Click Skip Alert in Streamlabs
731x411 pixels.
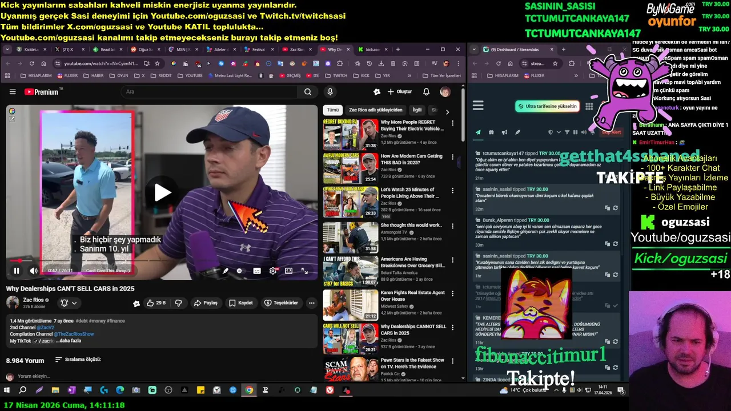pyautogui.click(x=610, y=132)
